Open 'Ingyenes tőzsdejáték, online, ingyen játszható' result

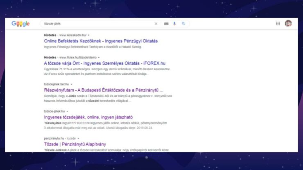coord(88,117)
